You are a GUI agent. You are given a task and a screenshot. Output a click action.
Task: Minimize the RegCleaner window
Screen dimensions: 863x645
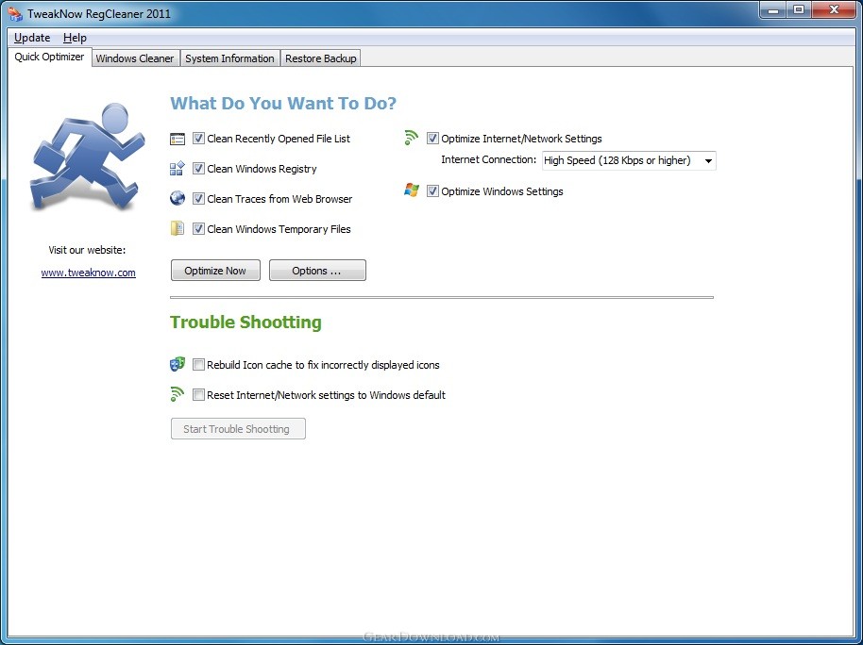click(772, 10)
